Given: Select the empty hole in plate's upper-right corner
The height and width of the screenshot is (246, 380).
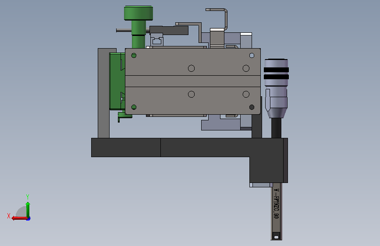Looking at the screenshot, I should [252, 56].
